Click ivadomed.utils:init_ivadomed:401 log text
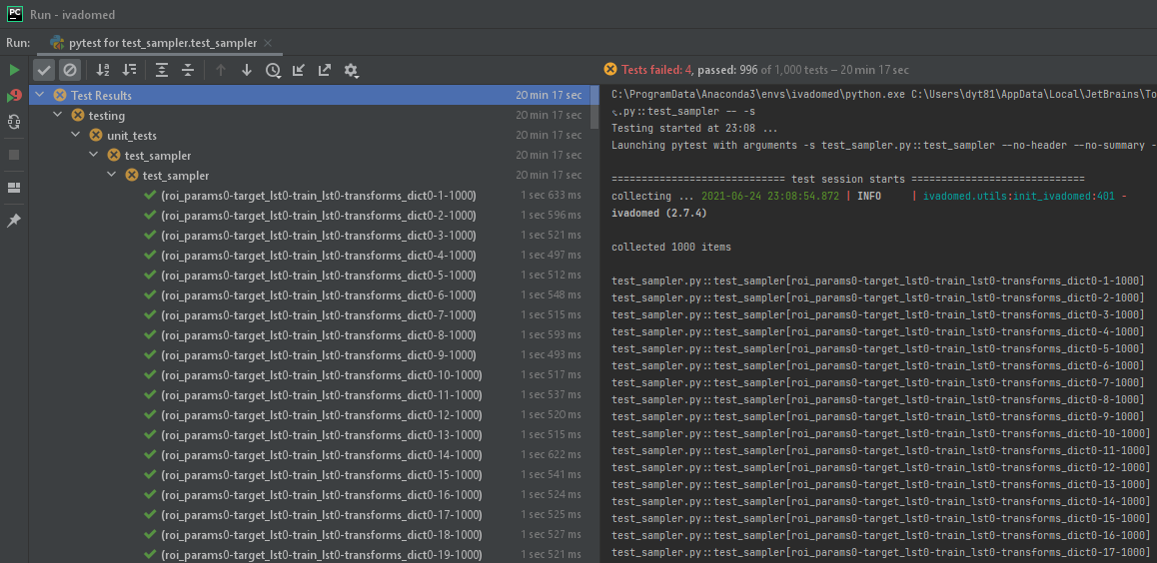The width and height of the screenshot is (1157, 563). (x=1018, y=196)
